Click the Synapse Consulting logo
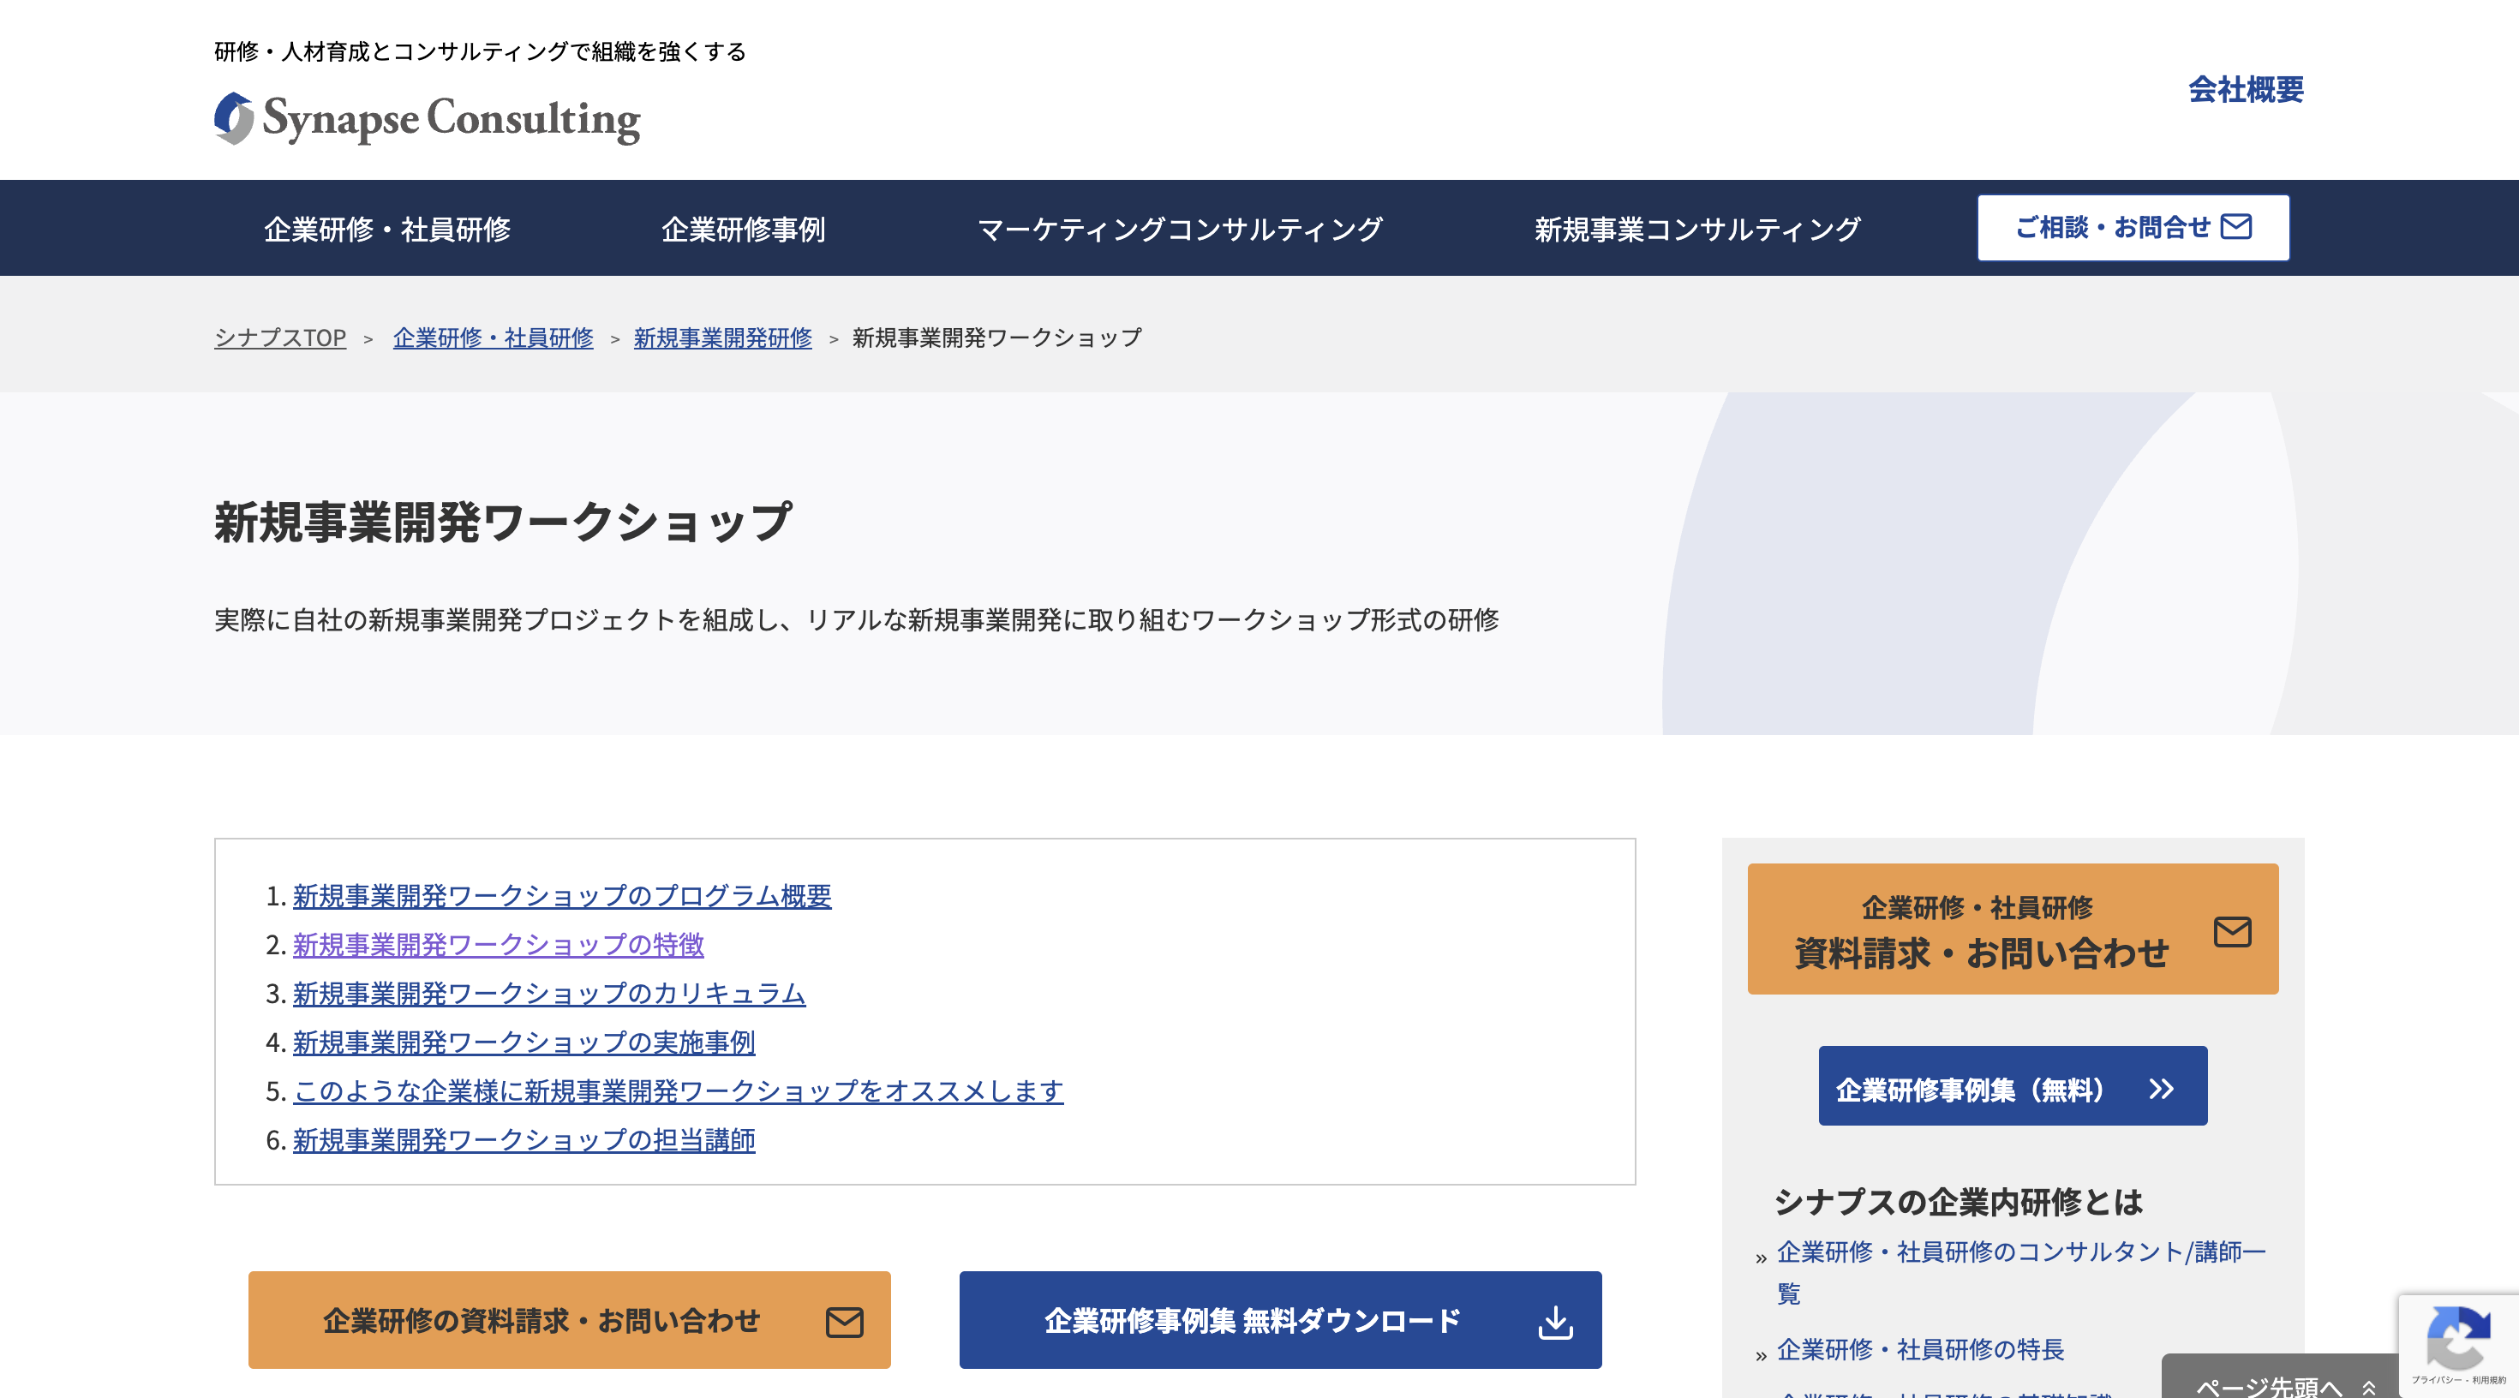Viewport: 2519px width, 1398px height. (x=427, y=119)
